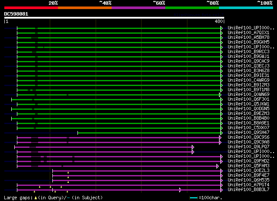Select the UniRef100_B9IE31 label

[x=248, y=76]
